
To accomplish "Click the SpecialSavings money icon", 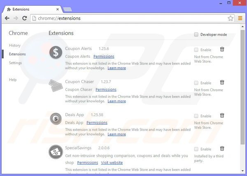I will tap(56, 152).
